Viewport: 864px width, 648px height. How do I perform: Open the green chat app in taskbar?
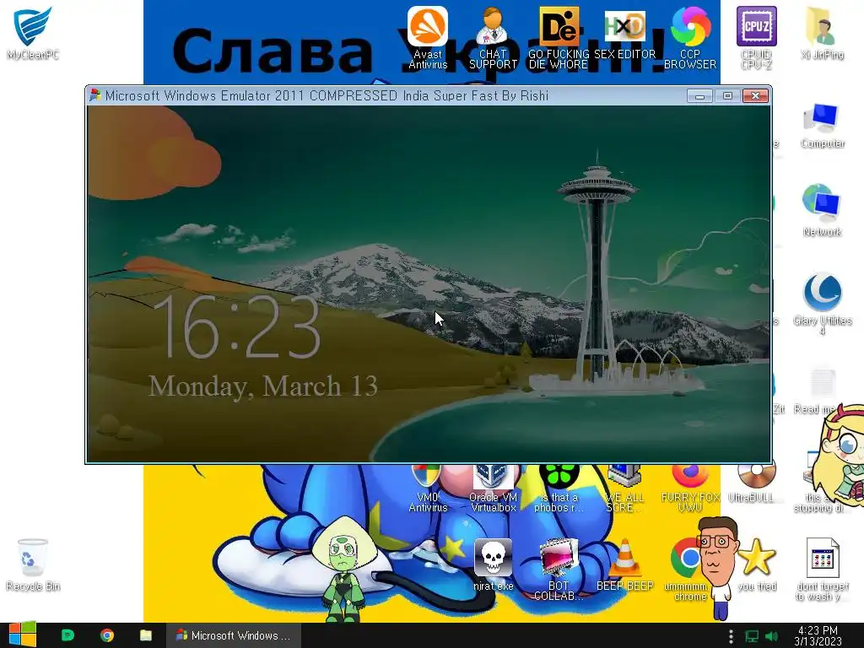(x=67, y=635)
